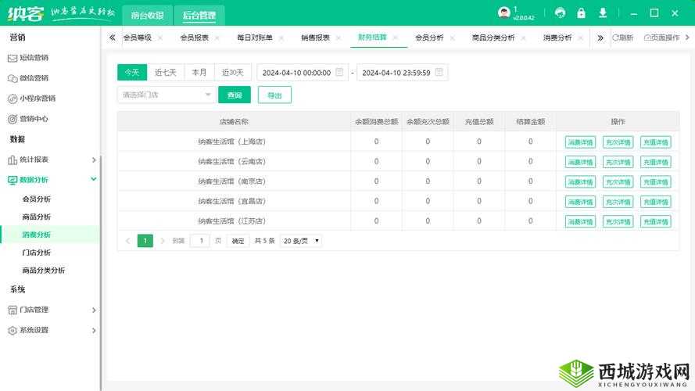This screenshot has width=695, height=391.
Task: Switch to the 销售报表 tab
Action: tap(316, 38)
